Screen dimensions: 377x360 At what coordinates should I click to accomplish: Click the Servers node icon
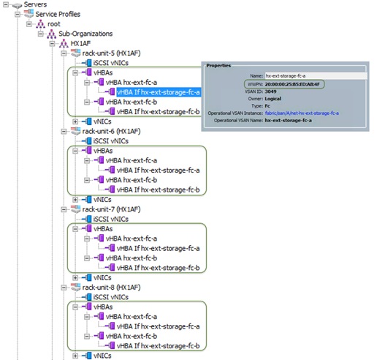click(17, 4)
